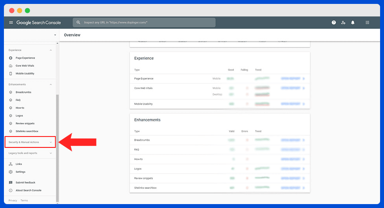Open the Links sidebar item
This screenshot has height=208, width=384.
point(19,164)
